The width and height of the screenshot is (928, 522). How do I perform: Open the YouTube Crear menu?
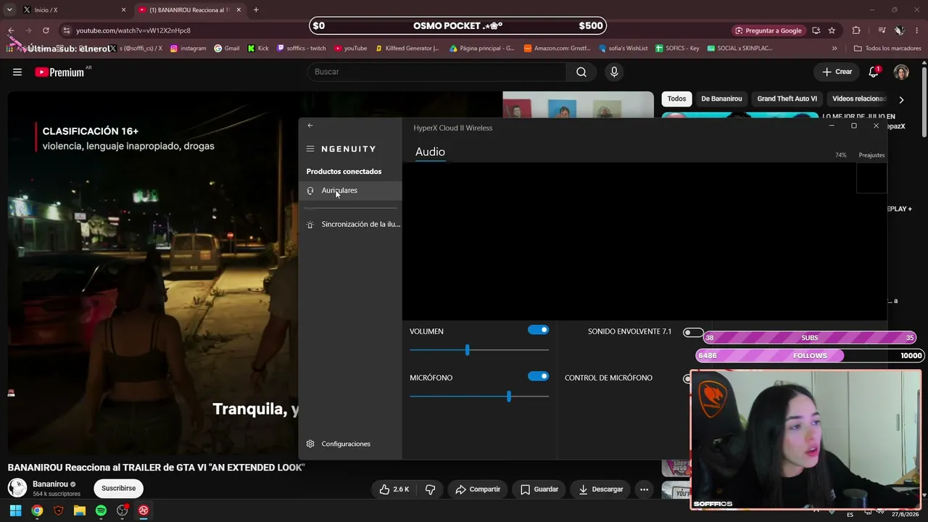tap(837, 72)
